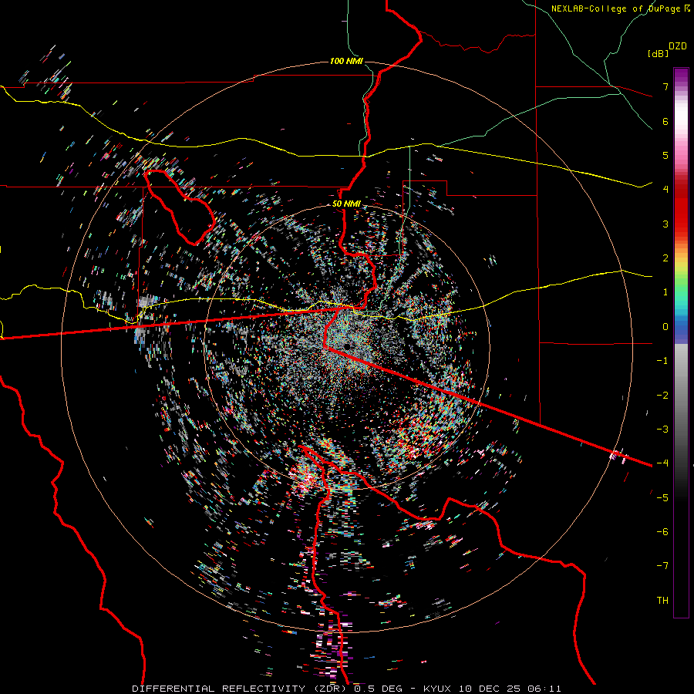
Task: Click the 2 value on the color scale
Action: pos(665,258)
